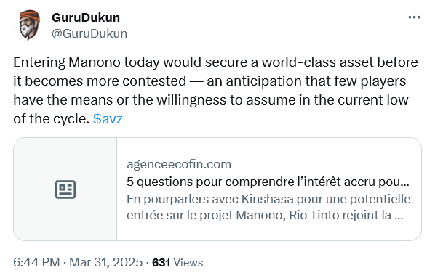Click the 'Entering Manono today' first text line
Viewport: 435px width, 273px height.
pyautogui.click(x=215, y=62)
